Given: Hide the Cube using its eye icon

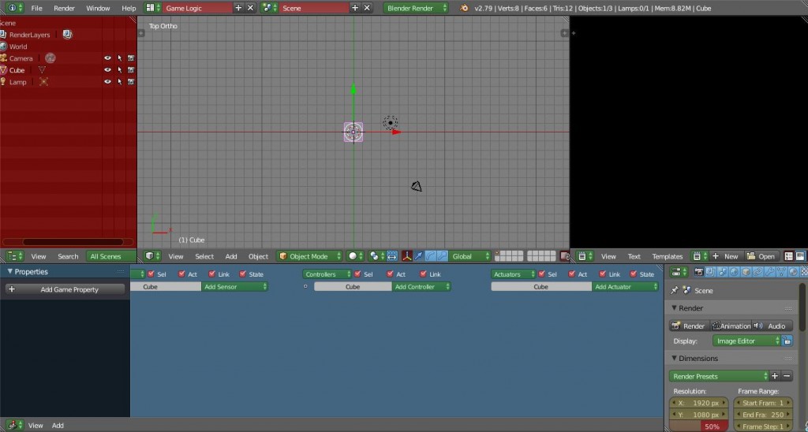Looking at the screenshot, I should tap(107, 70).
